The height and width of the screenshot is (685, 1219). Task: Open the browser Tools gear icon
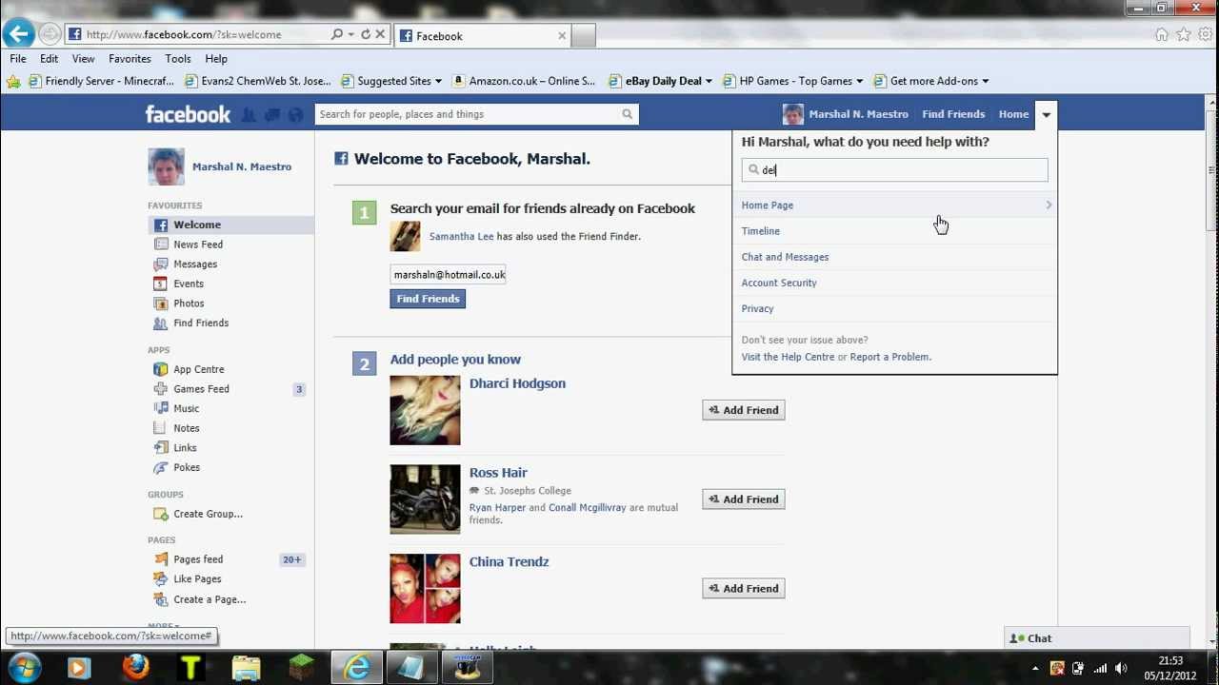tap(1206, 34)
